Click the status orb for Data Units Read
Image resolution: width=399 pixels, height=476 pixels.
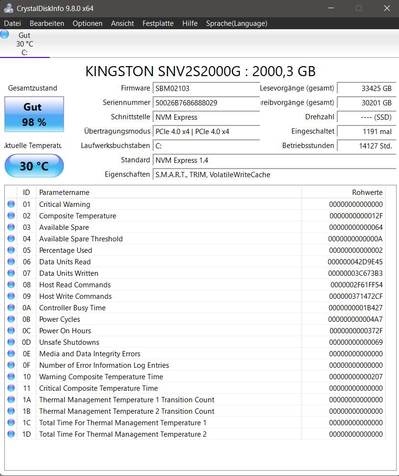11,261
